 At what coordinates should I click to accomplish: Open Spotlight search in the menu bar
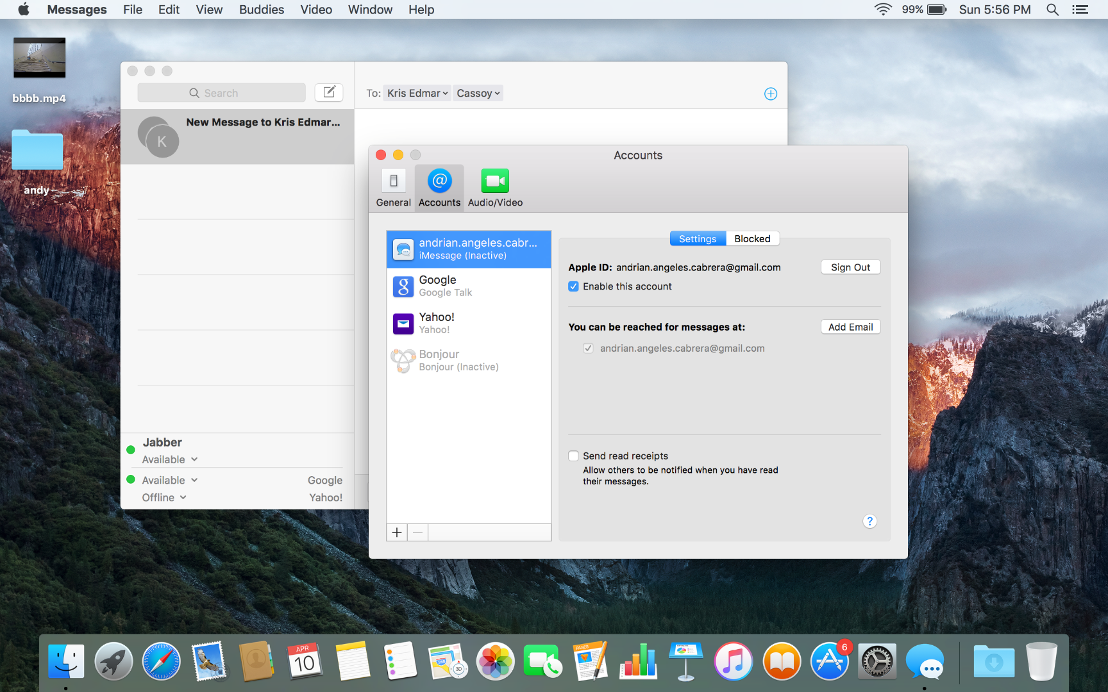click(x=1052, y=10)
